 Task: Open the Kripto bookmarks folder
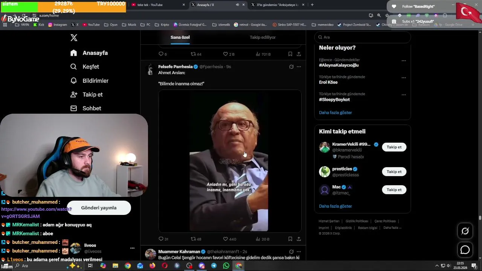tap(162, 25)
